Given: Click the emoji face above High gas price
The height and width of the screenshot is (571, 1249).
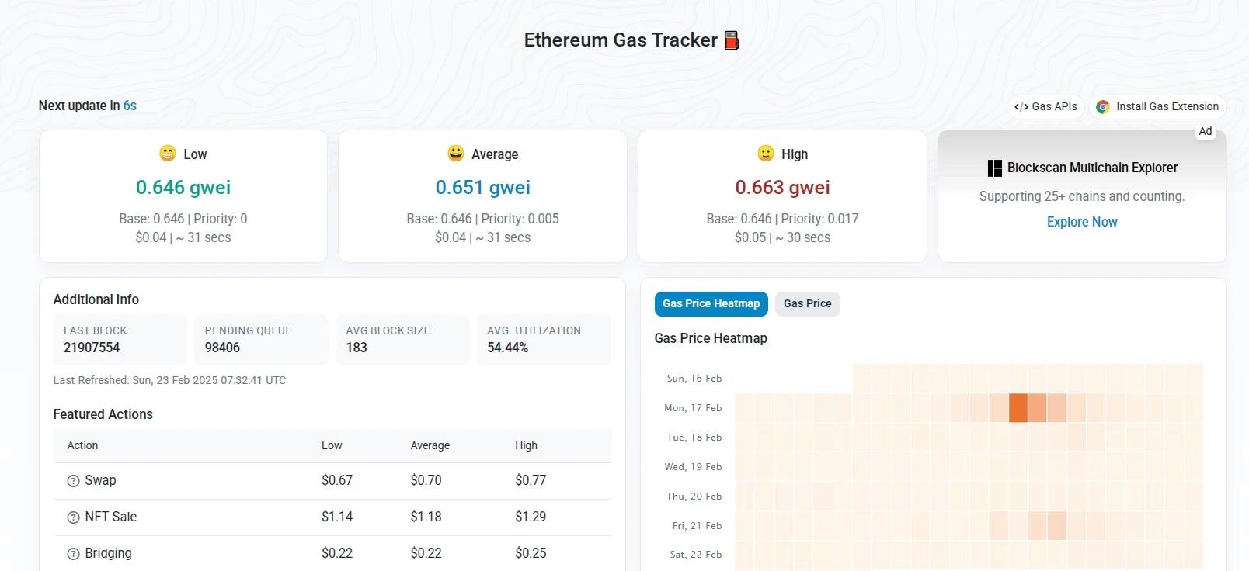Looking at the screenshot, I should 764,154.
